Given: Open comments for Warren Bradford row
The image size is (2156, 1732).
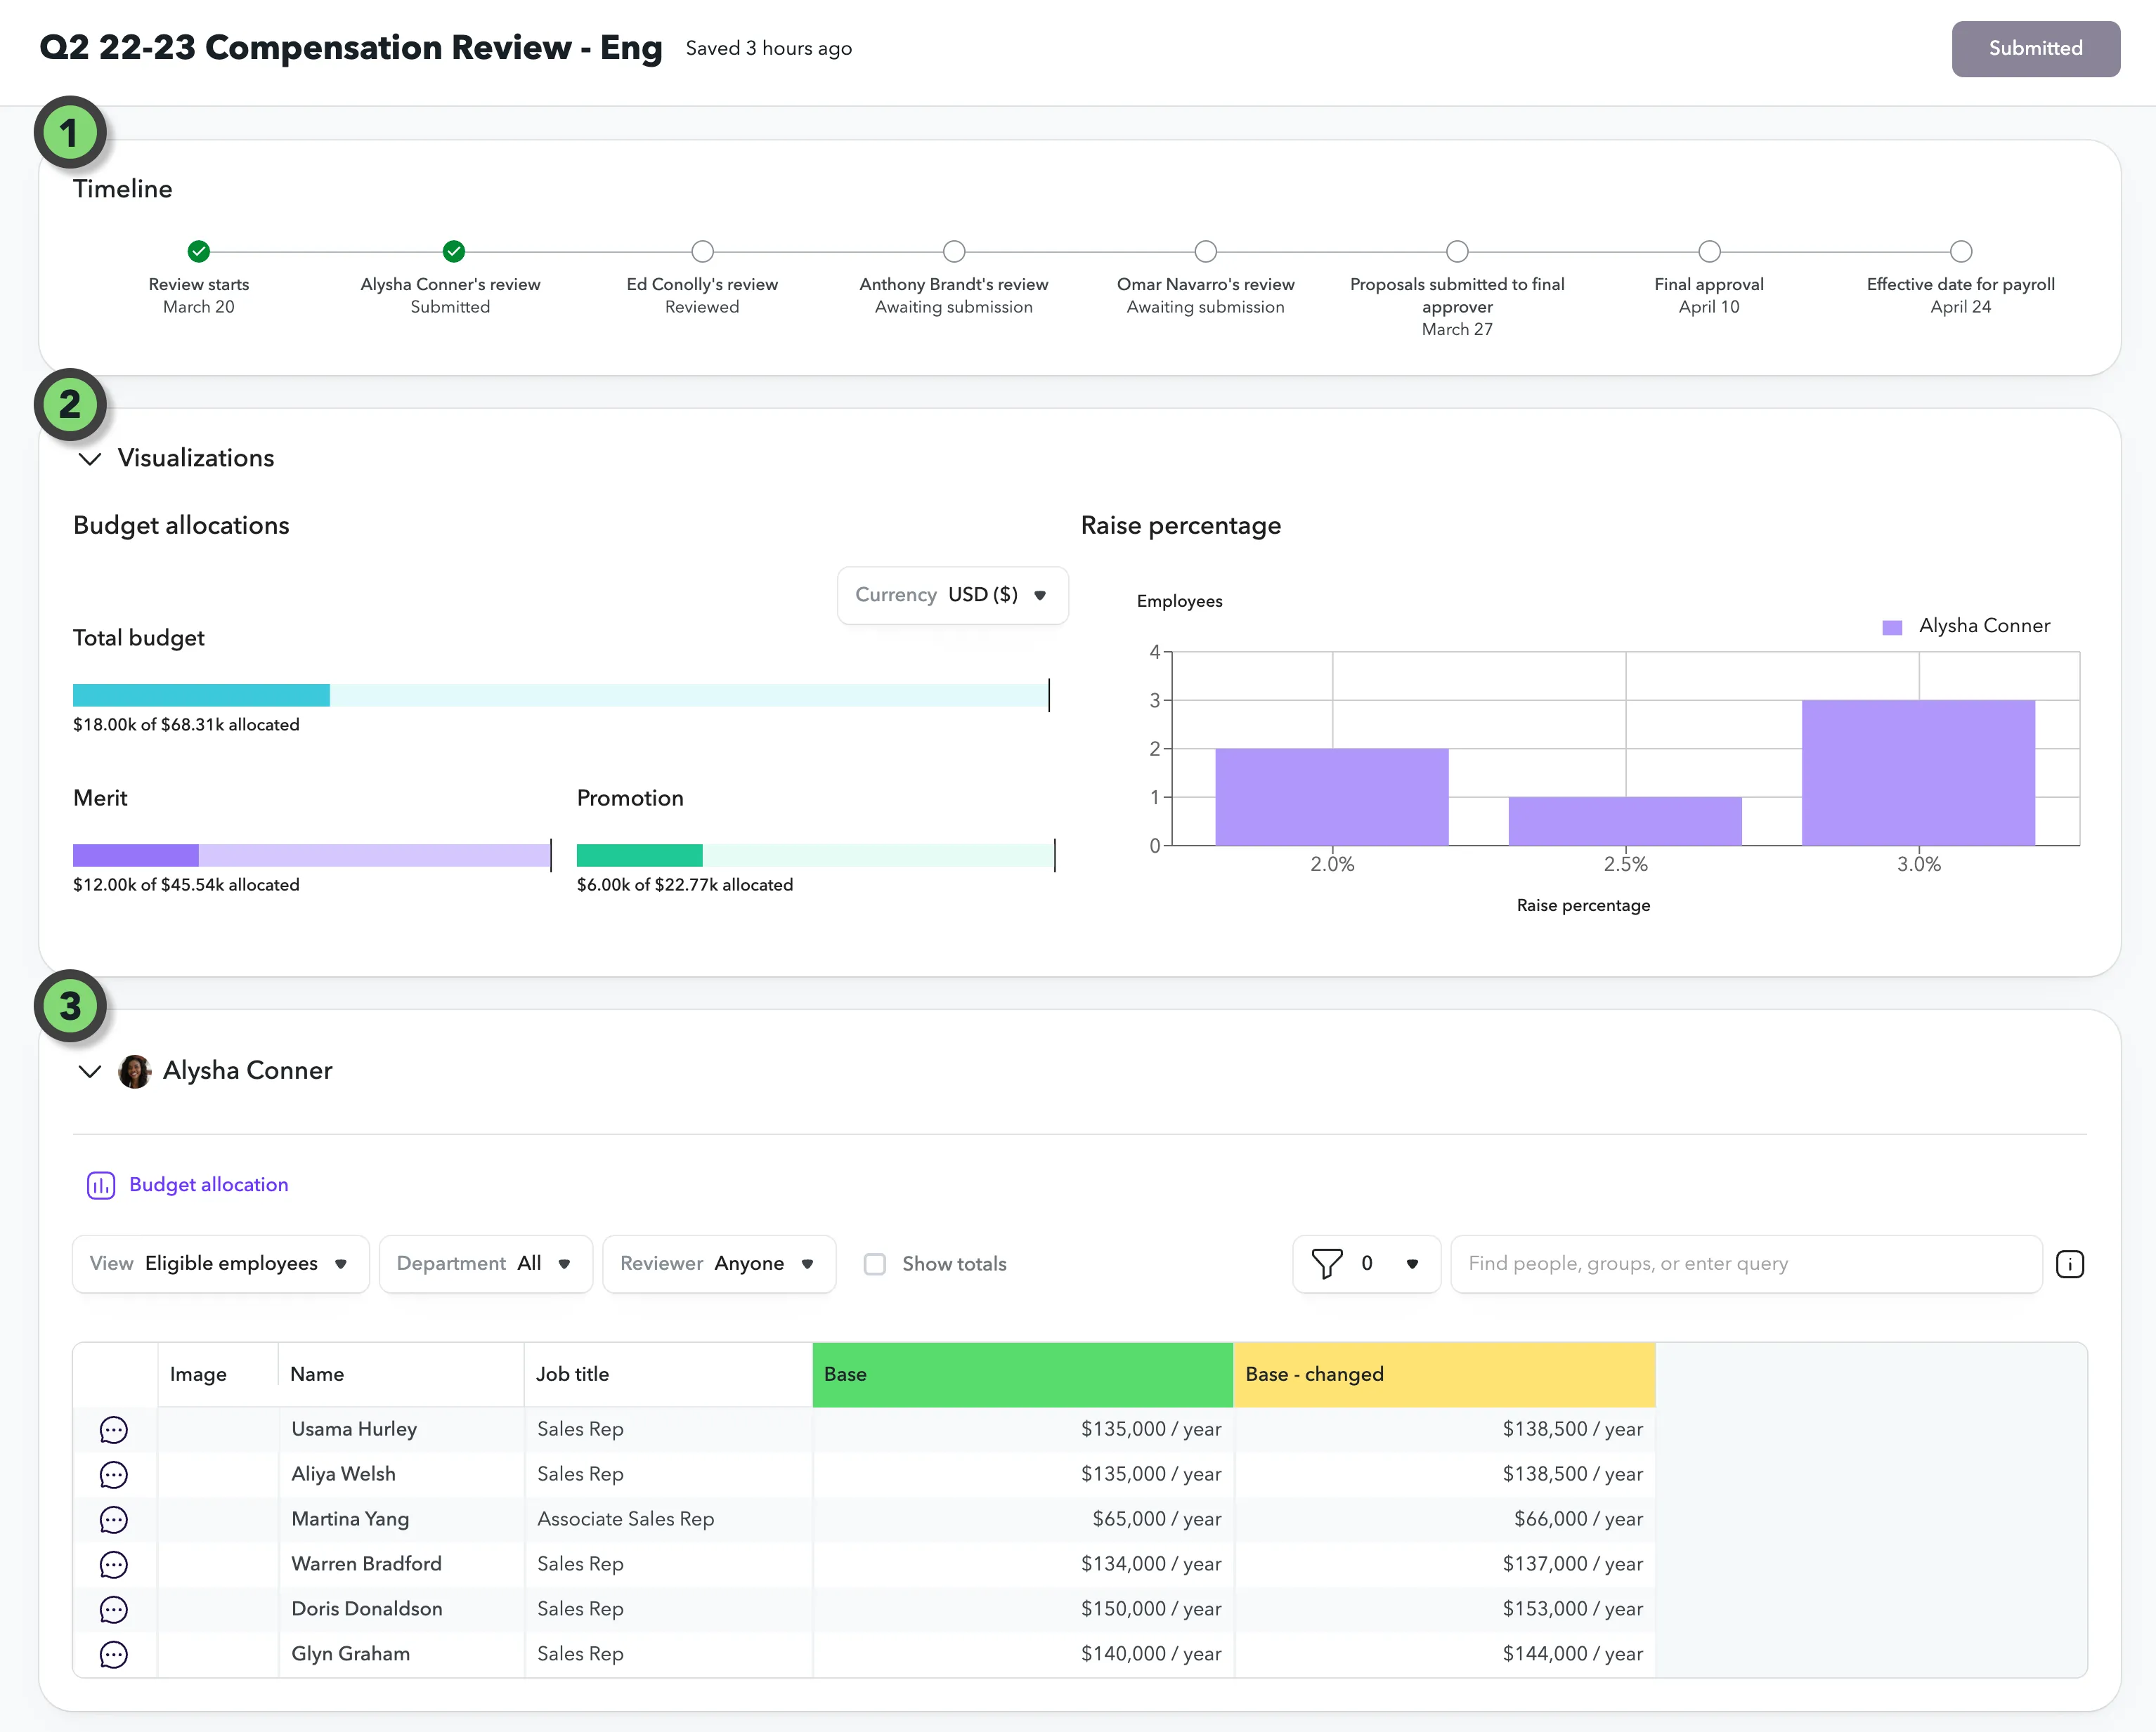Looking at the screenshot, I should point(114,1564).
